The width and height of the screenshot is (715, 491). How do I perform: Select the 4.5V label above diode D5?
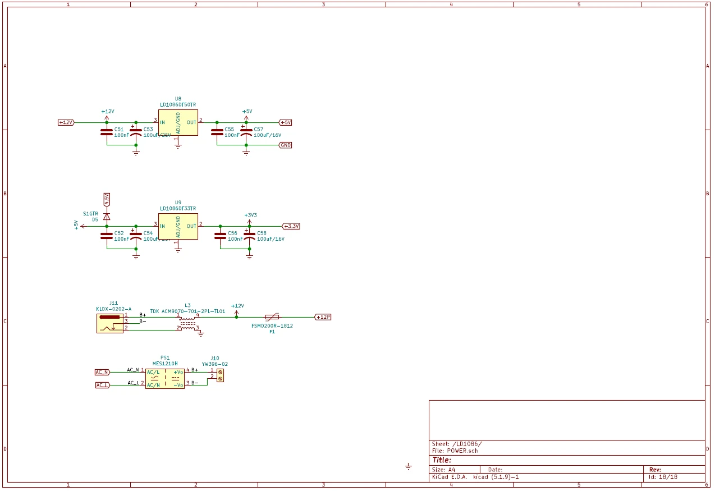[107, 199]
